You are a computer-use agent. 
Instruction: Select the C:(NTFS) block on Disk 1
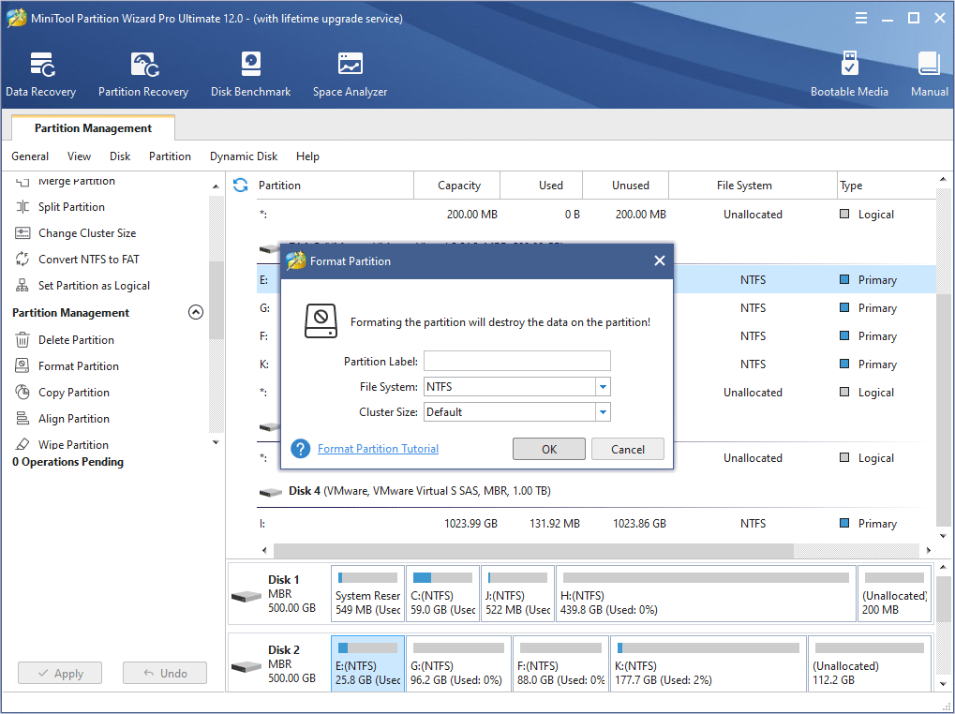442,594
